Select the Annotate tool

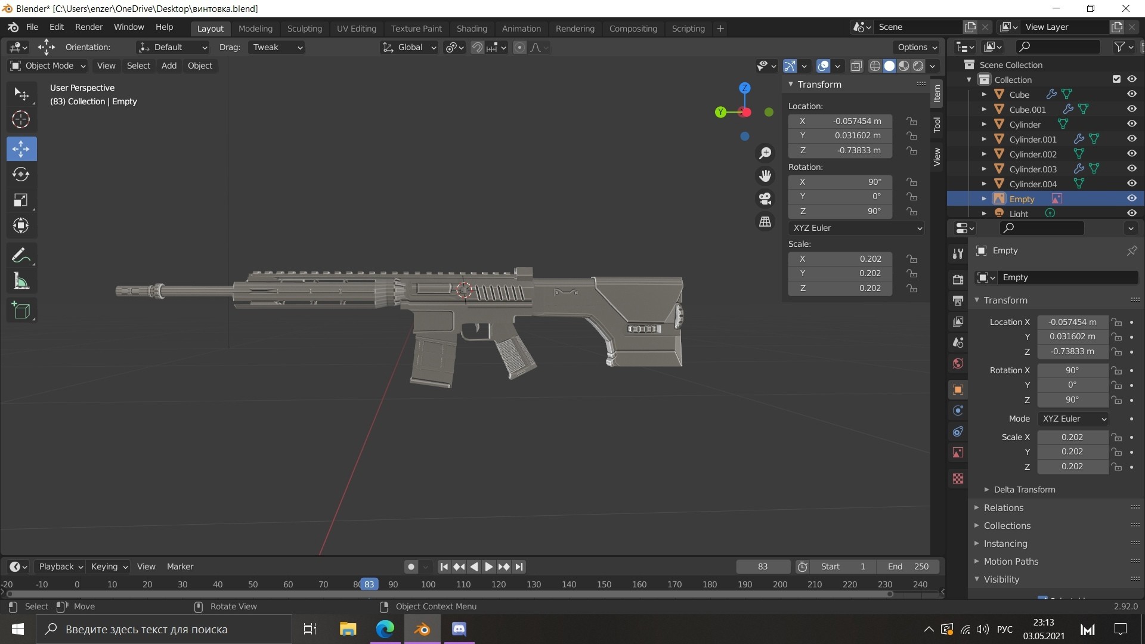pos(21,256)
